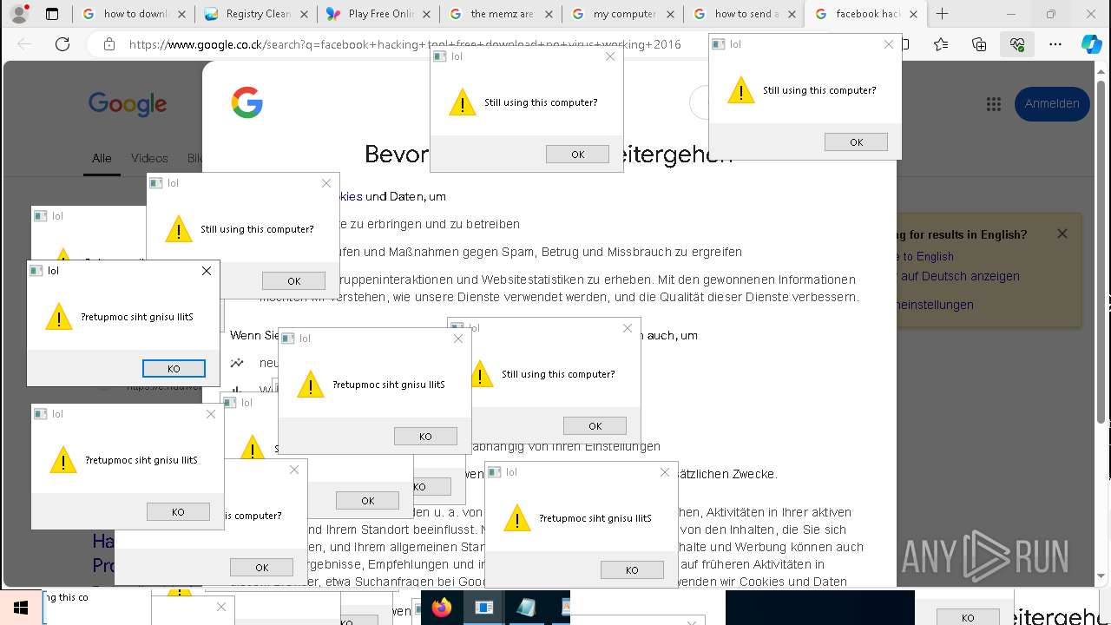This screenshot has height=625, width=1111.
Task: Switch to the 'Play Free Onlin' tab
Action: point(375,14)
